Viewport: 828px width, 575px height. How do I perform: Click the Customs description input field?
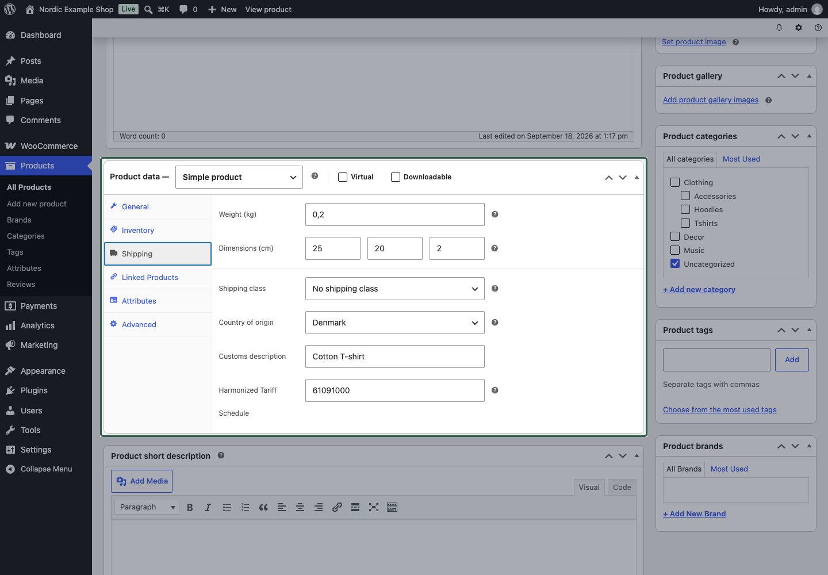point(395,356)
